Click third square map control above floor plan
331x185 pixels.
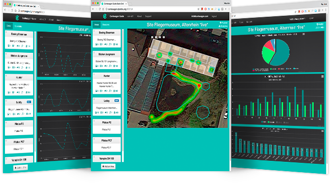coord(160,37)
